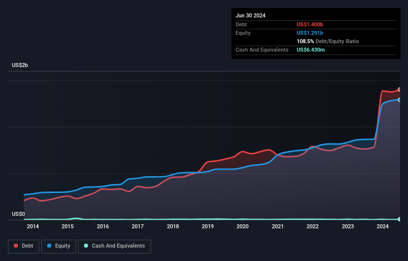Toggle the Equity series legend button
The height and width of the screenshot is (261, 408).
coord(59,246)
